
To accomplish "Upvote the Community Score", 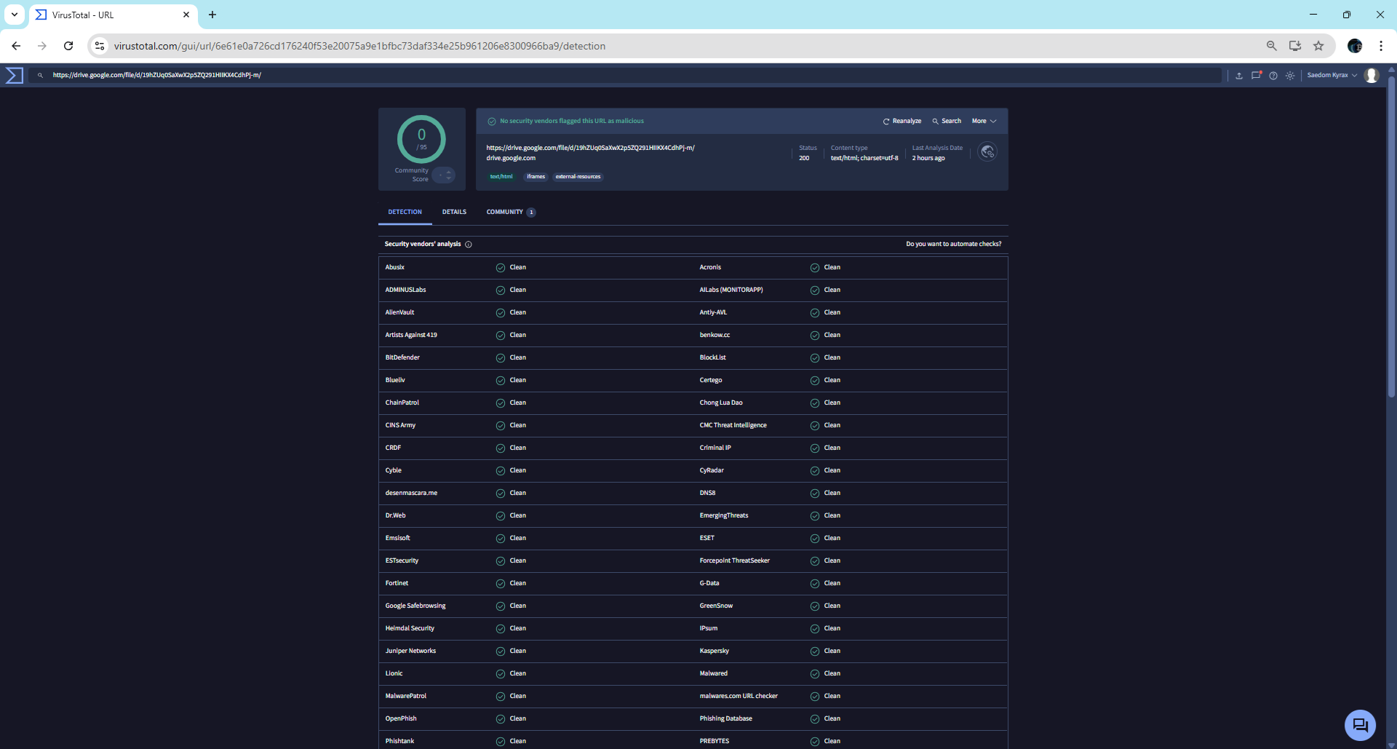I will pyautogui.click(x=449, y=173).
